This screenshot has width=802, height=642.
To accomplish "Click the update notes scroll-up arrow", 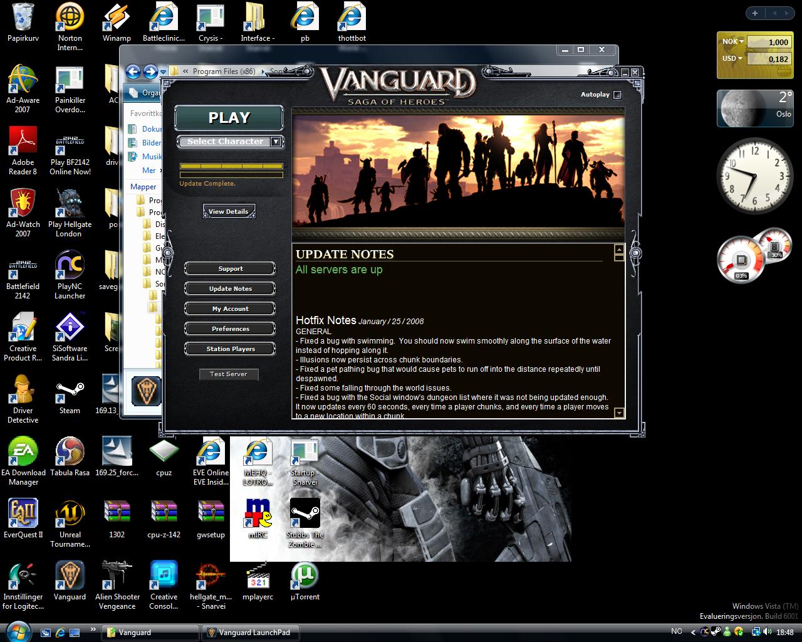I will (x=619, y=249).
